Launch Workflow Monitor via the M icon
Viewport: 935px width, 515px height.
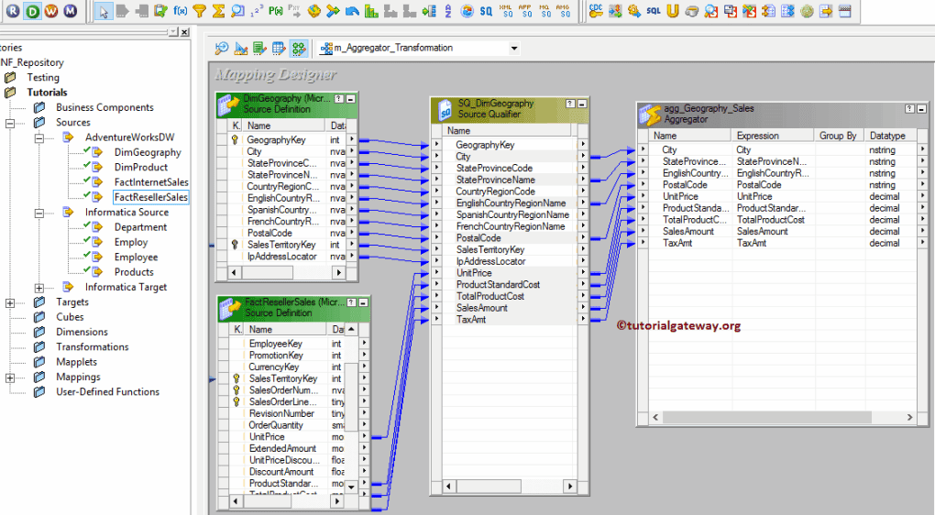point(71,10)
